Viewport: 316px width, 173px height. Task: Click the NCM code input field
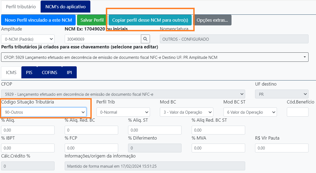point(103,39)
